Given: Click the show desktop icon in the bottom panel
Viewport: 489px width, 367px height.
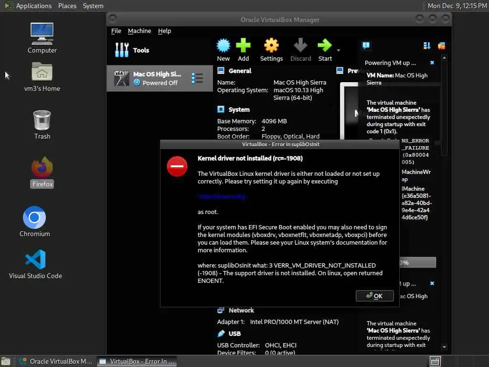Looking at the screenshot, I should 6,361.
